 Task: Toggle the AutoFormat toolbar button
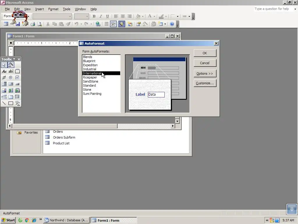tap(122, 24)
